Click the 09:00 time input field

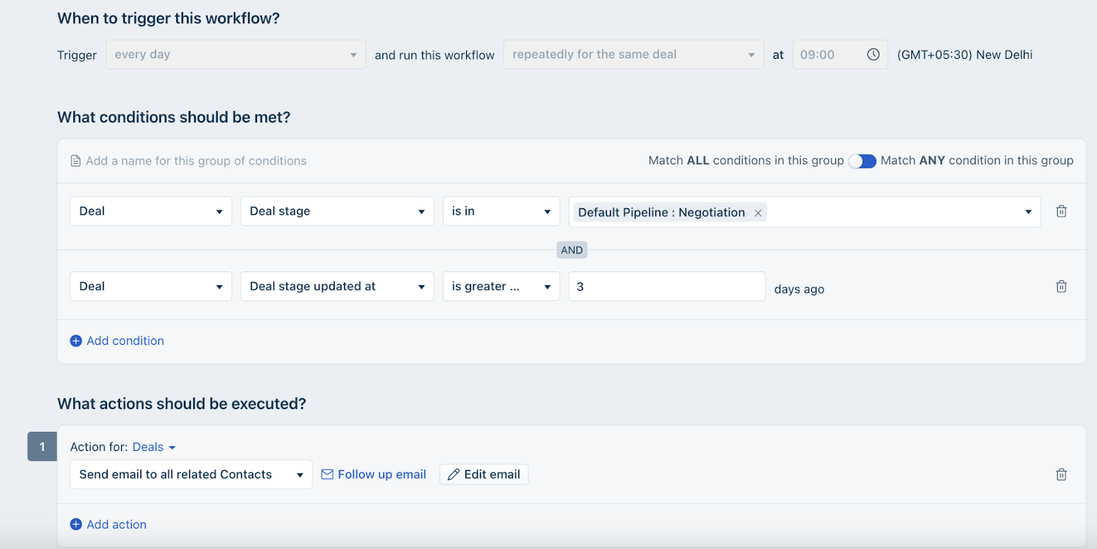coord(840,55)
